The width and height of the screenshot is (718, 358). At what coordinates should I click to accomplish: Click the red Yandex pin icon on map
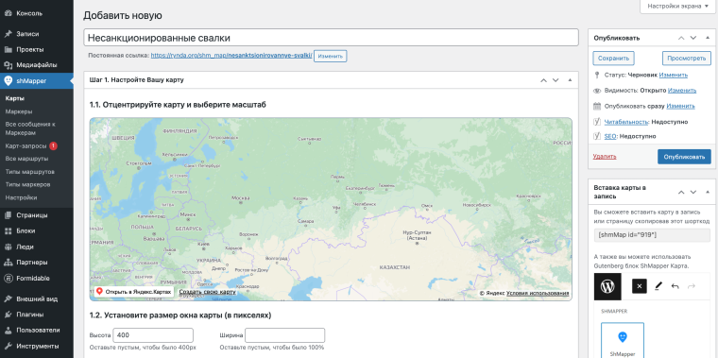tap(99, 292)
